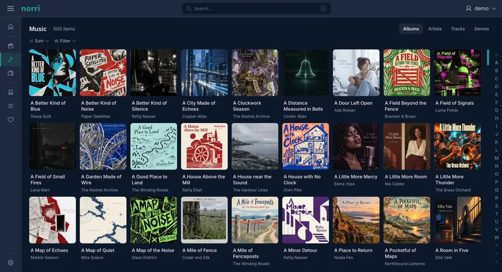Click the Luma Fields artist name
The image size is (502, 272).
[447, 110]
